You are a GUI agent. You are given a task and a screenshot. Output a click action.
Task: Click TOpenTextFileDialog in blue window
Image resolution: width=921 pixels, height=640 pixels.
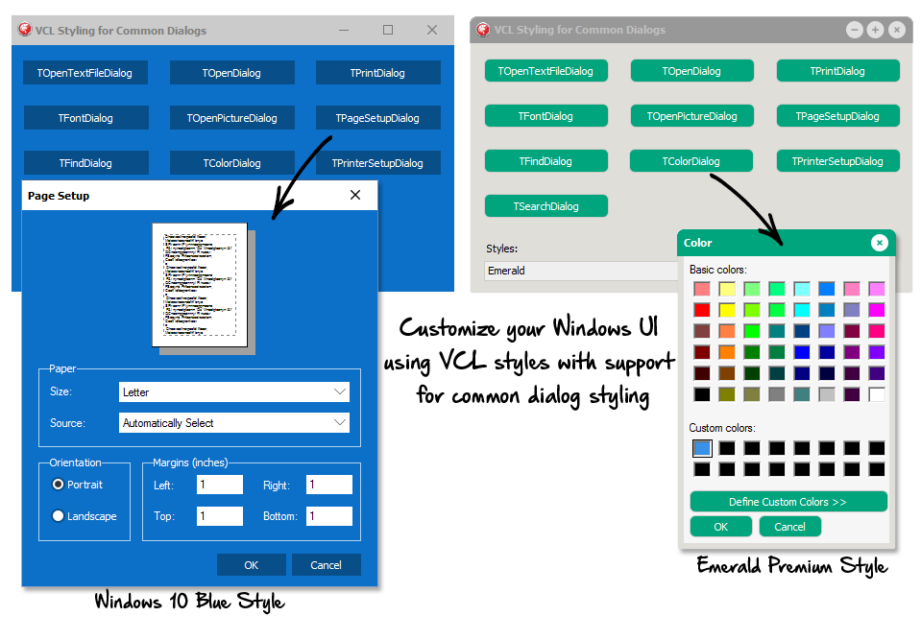click(85, 73)
